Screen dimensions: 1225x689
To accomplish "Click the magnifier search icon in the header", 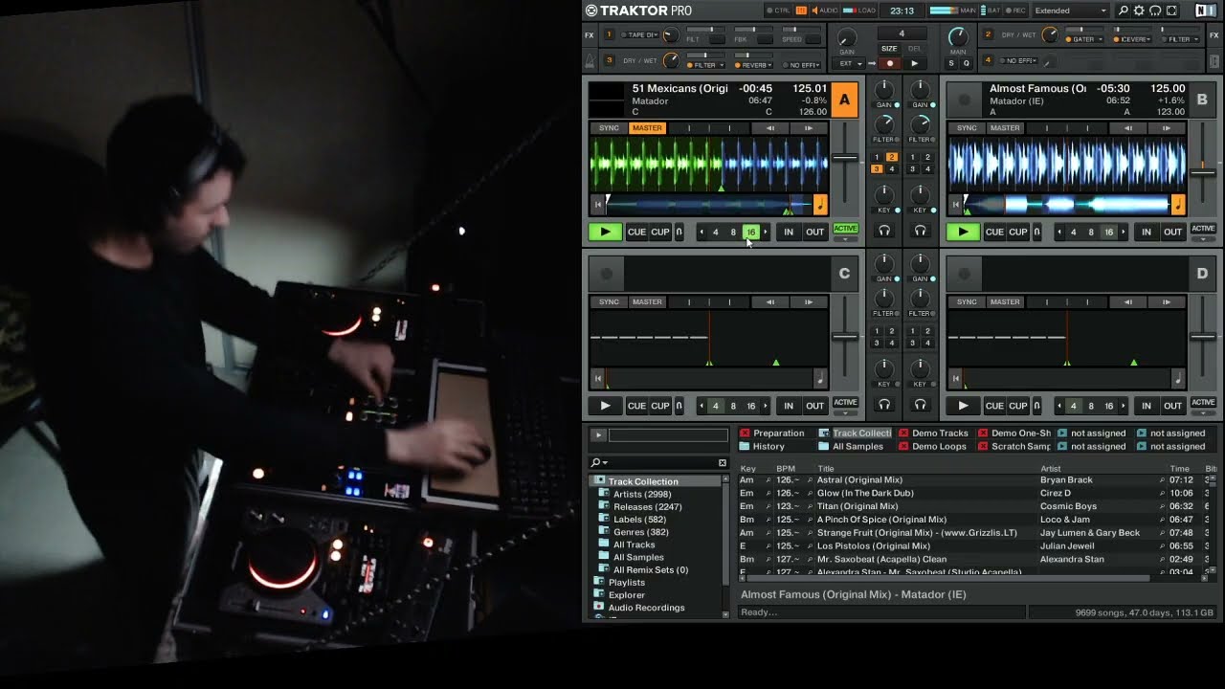I will 1124,11.
